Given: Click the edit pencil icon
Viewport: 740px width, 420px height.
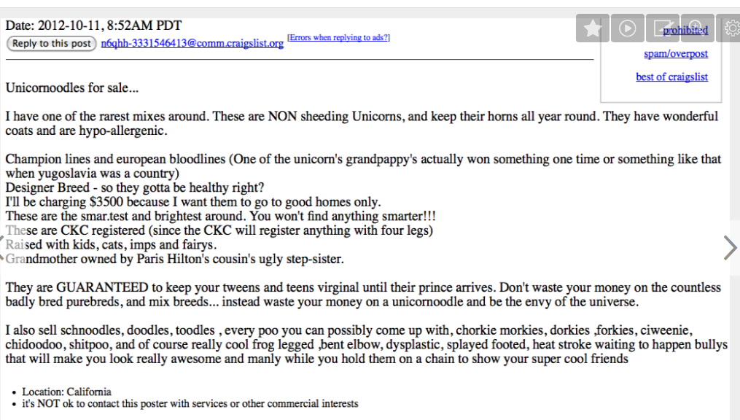Looking at the screenshot, I should (x=663, y=28).
